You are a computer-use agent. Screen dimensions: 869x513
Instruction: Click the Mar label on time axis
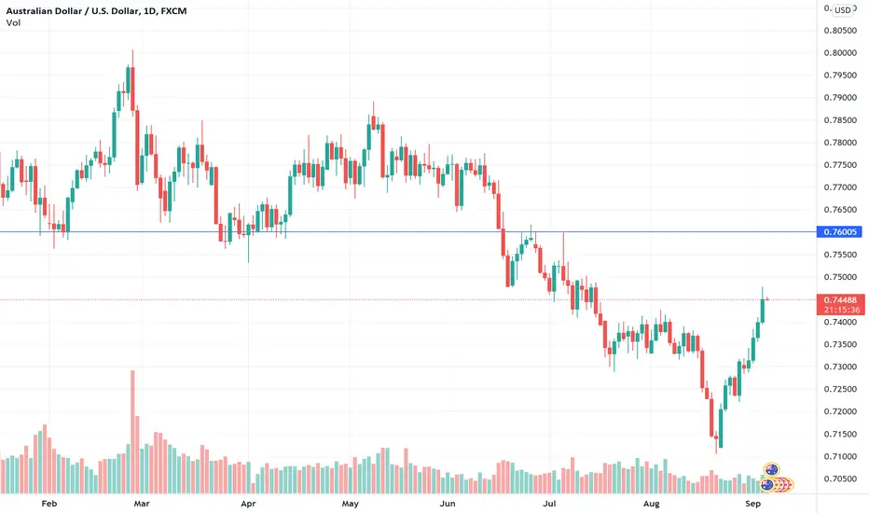tap(142, 504)
